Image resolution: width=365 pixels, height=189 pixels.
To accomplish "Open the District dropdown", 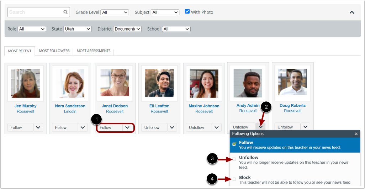I will (127, 29).
